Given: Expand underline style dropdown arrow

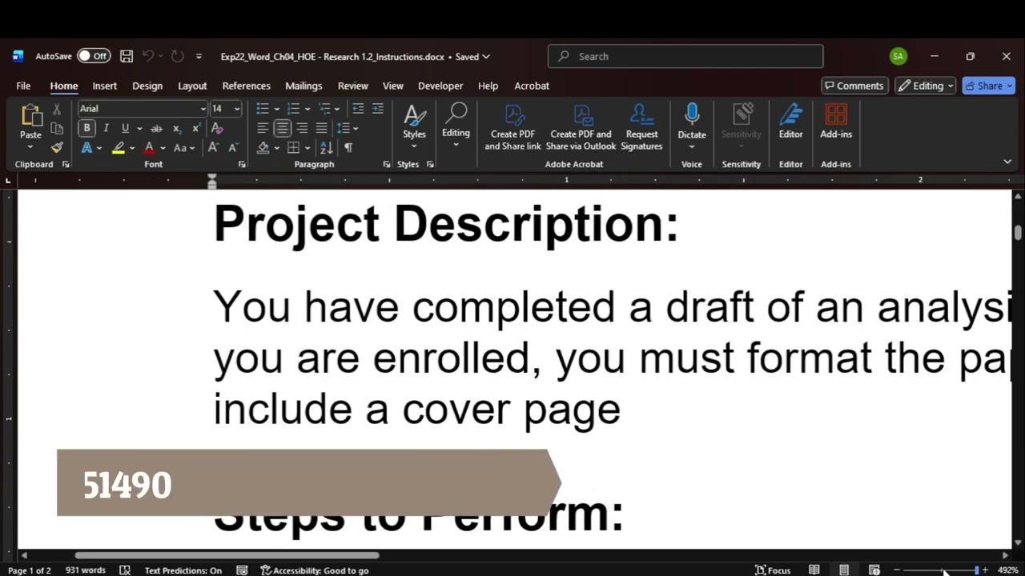Looking at the screenshot, I should tap(139, 128).
